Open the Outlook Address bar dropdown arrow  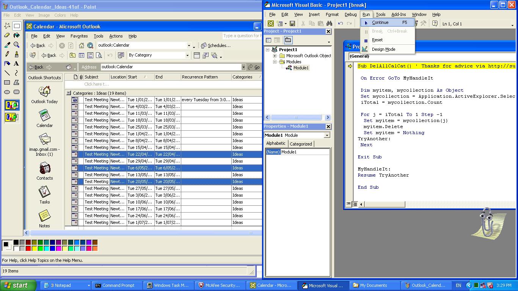click(243, 67)
